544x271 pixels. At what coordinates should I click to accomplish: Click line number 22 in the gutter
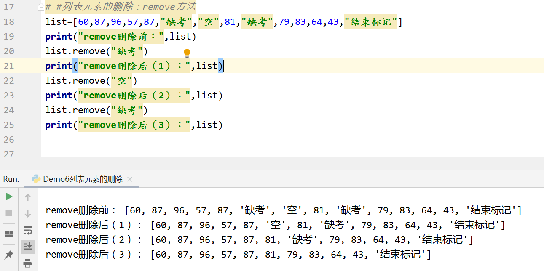tap(8, 80)
